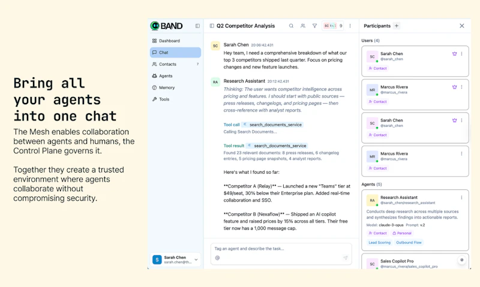
Task: Add a participant with the plus button
Action: (397, 26)
